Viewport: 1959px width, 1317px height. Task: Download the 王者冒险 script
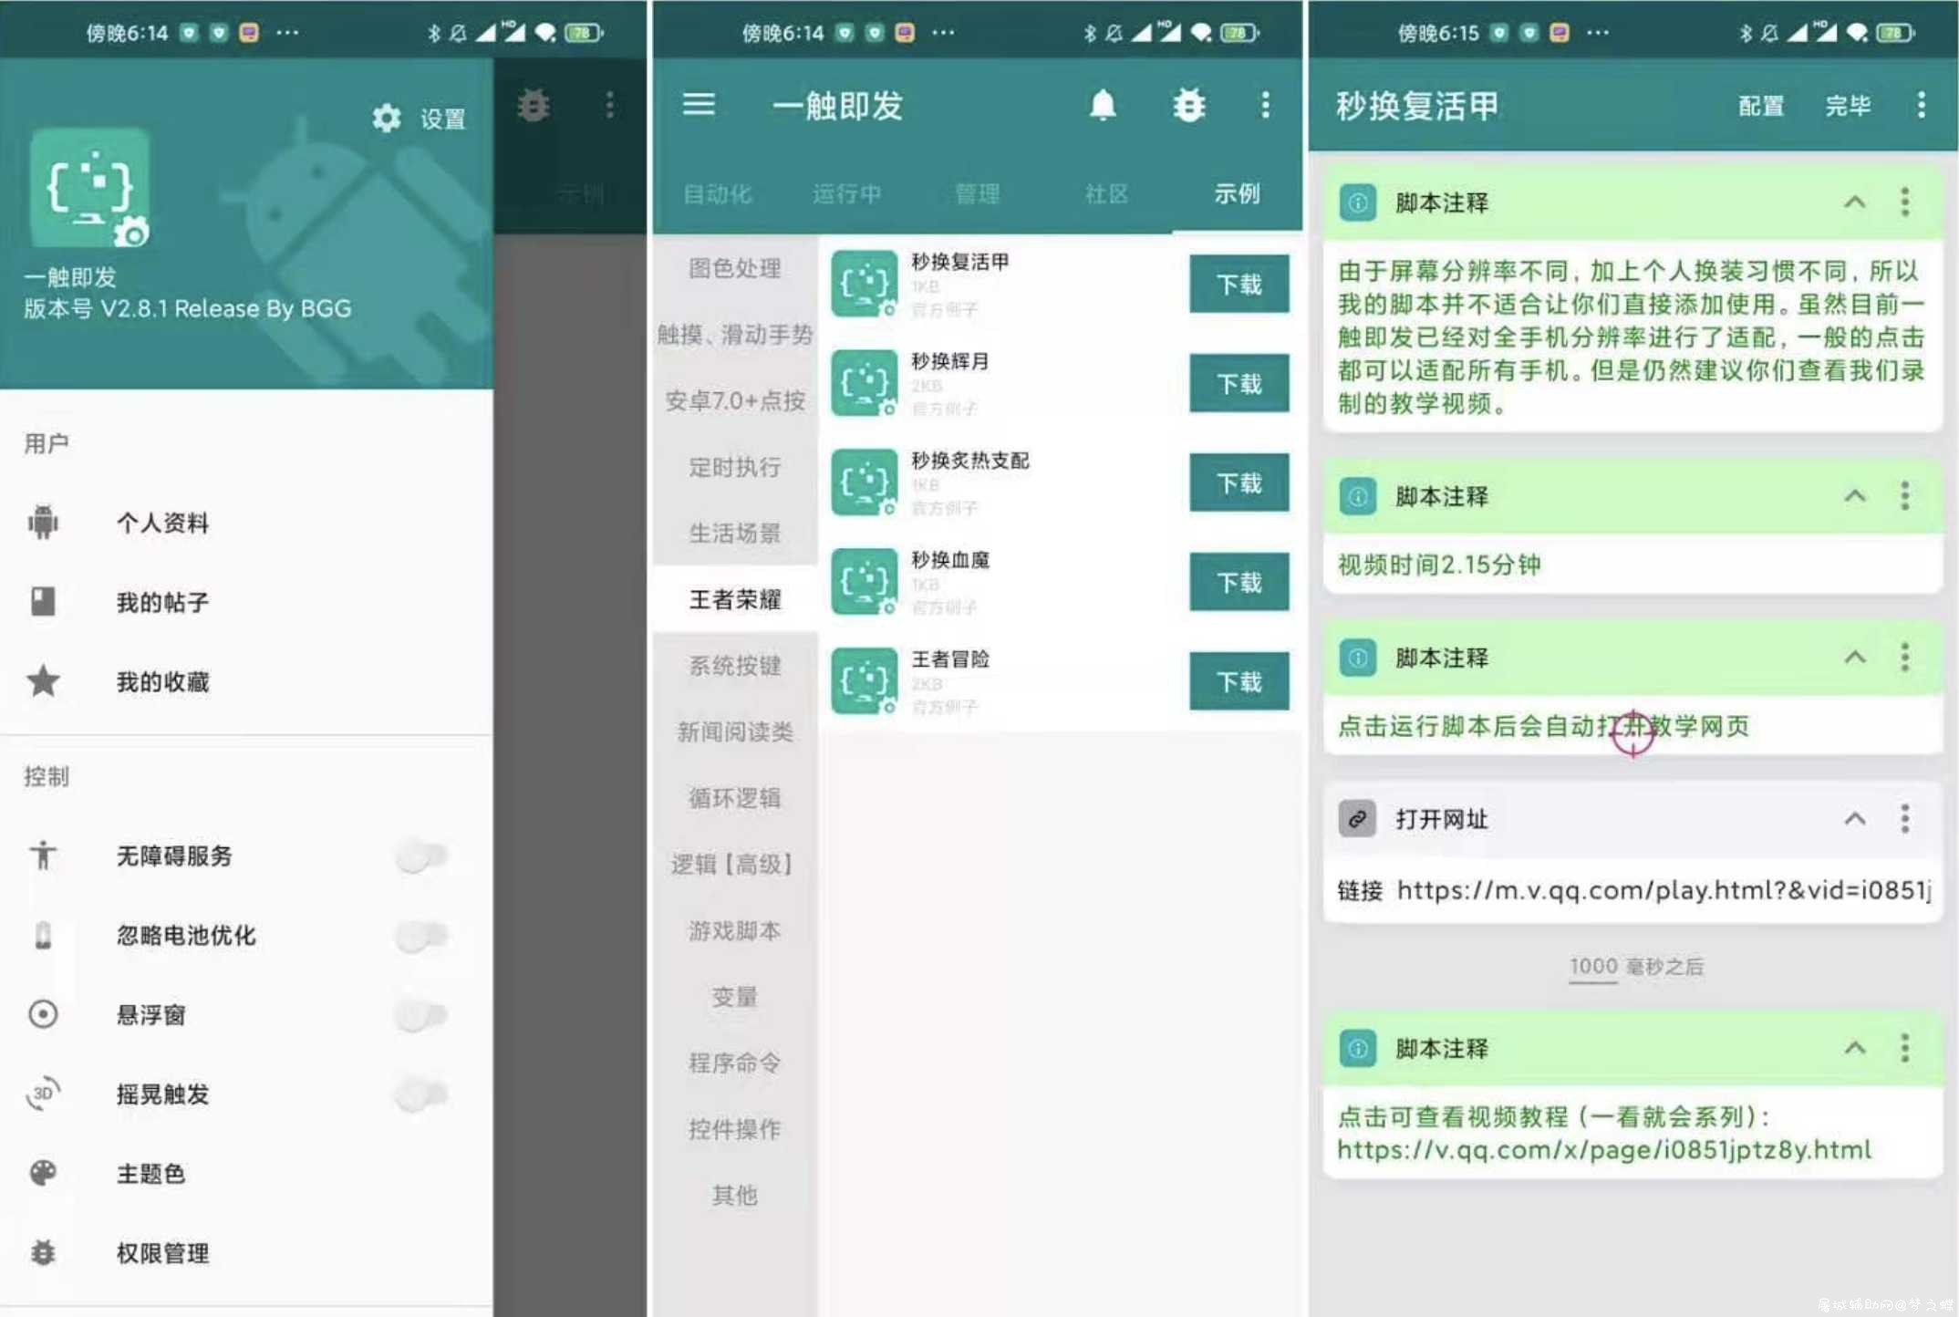(x=1239, y=681)
